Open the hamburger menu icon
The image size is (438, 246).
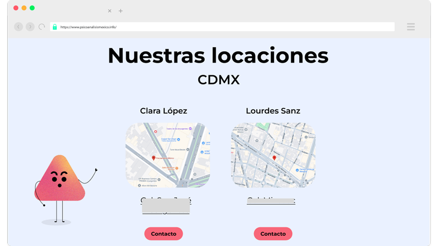coord(411,27)
